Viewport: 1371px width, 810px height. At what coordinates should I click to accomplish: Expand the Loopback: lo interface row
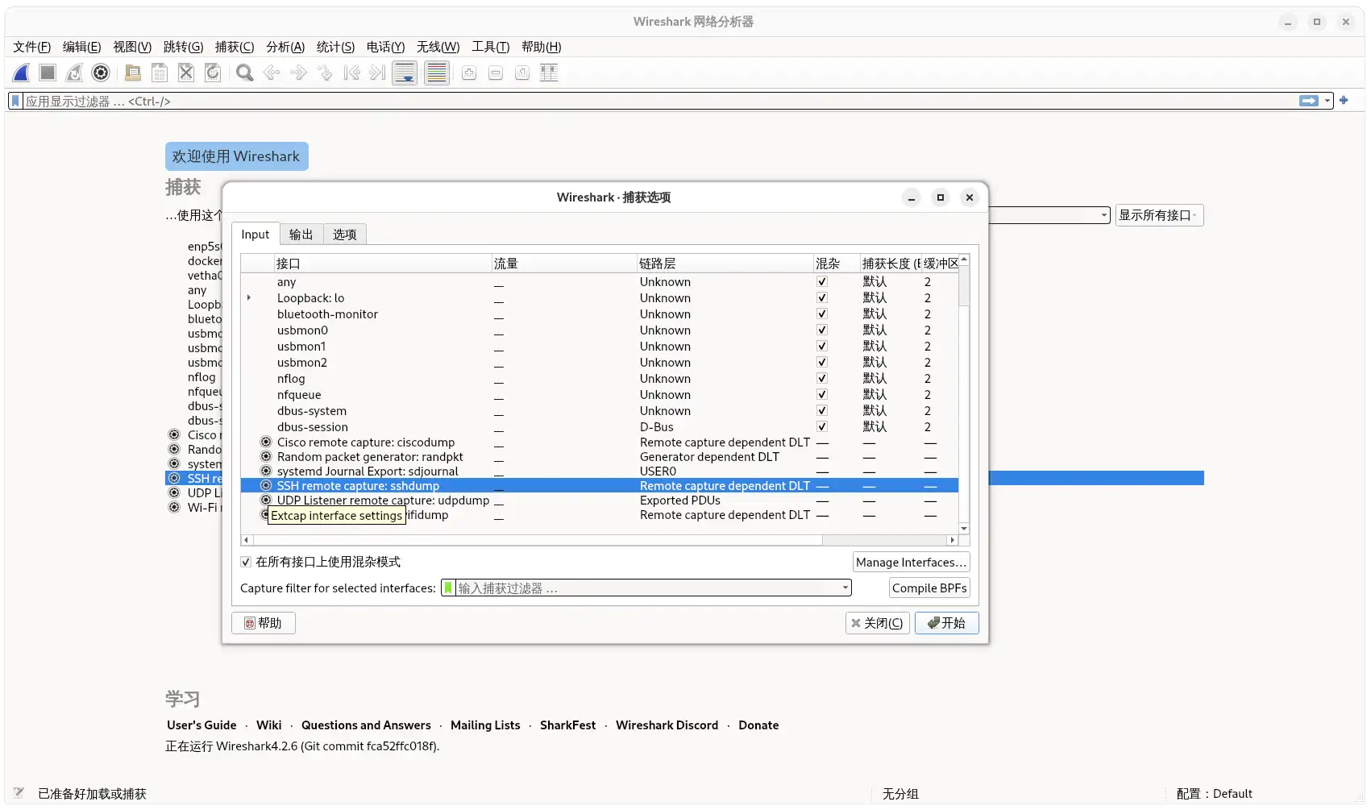pyautogui.click(x=249, y=298)
